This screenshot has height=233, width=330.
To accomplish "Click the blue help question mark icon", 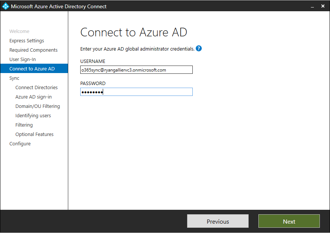I will click(x=199, y=49).
